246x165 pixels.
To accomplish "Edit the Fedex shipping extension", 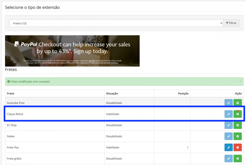I will pyautogui.click(x=228, y=136).
